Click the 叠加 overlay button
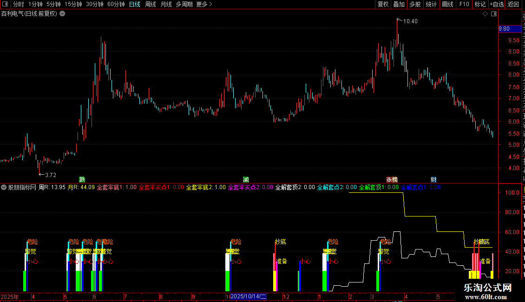525x302 pixels. point(399,4)
